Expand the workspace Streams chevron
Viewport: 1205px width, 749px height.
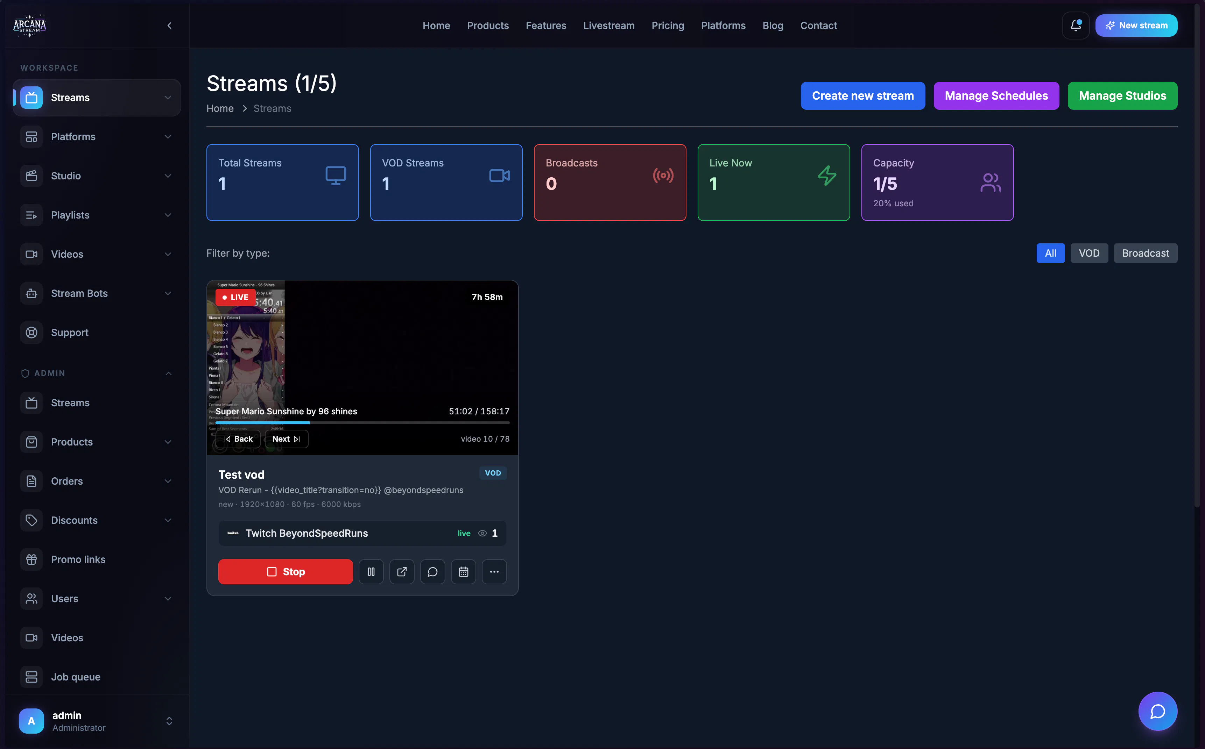pos(168,98)
